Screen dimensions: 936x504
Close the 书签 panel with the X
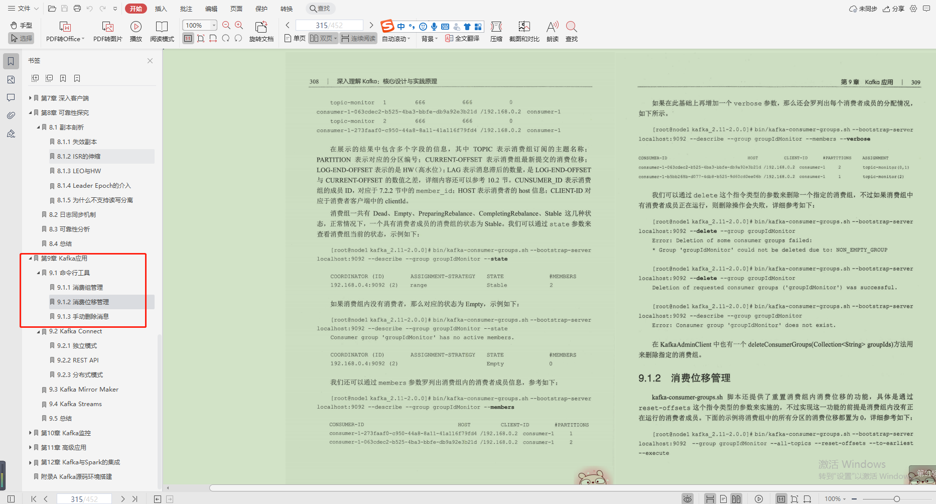pos(150,61)
